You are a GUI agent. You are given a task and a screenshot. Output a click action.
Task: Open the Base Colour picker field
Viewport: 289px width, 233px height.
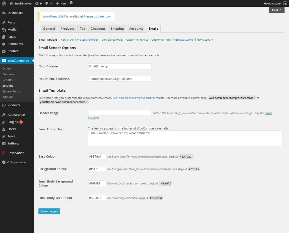[97, 157]
